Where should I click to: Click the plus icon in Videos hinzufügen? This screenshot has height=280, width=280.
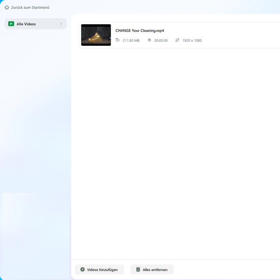click(x=82, y=269)
